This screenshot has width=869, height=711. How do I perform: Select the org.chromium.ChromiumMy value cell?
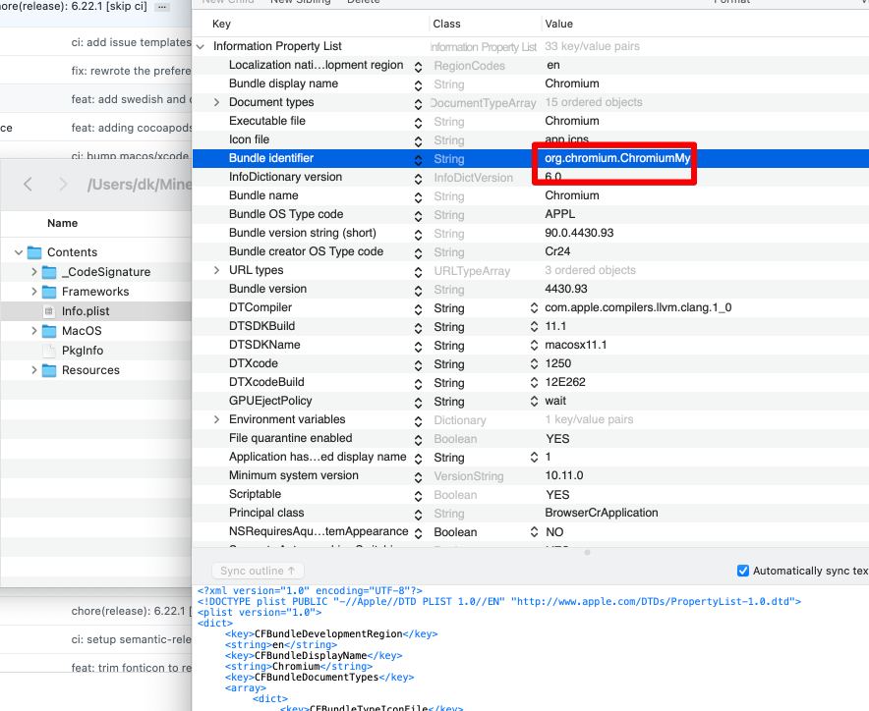point(617,158)
